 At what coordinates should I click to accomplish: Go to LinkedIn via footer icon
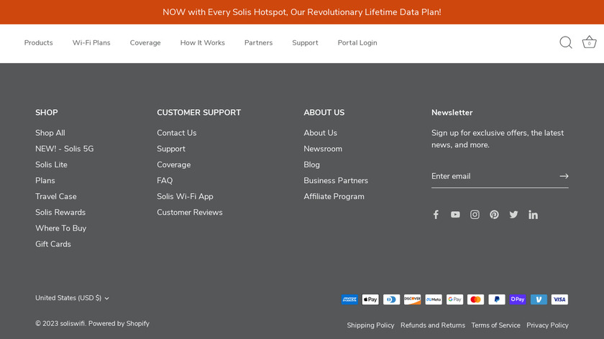coord(533,215)
